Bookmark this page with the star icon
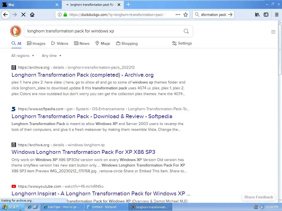The image size is (282, 211). 186,15
